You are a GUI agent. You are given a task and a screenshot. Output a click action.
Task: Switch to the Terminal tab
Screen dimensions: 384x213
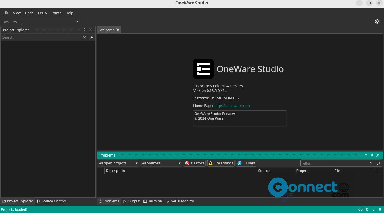pyautogui.click(x=153, y=201)
